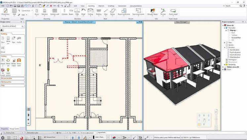Select the Terrain tool
Image resolution: width=247 pixels, height=140 pixels.
tap(163, 12)
